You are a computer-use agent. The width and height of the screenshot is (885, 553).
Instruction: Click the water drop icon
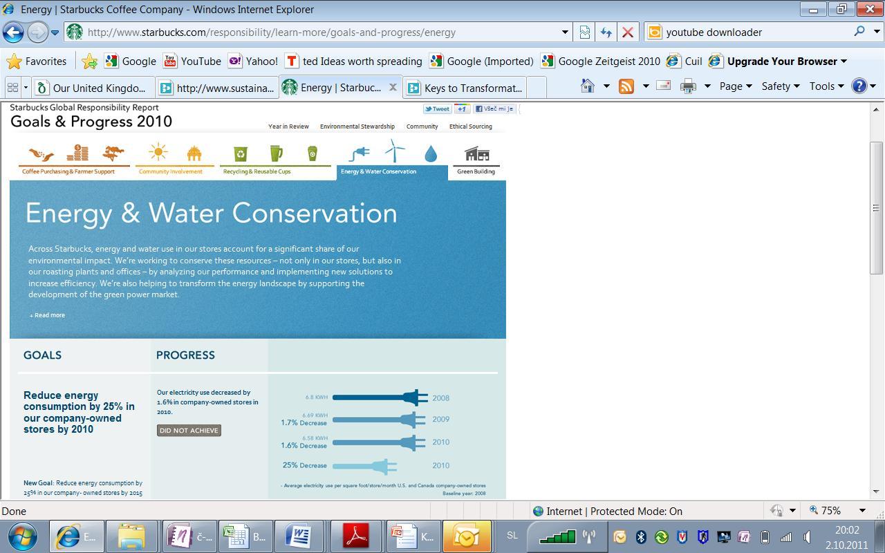coord(431,153)
